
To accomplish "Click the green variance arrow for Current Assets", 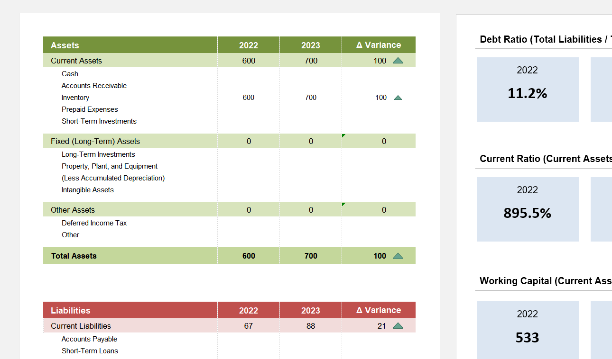I will tap(398, 61).
